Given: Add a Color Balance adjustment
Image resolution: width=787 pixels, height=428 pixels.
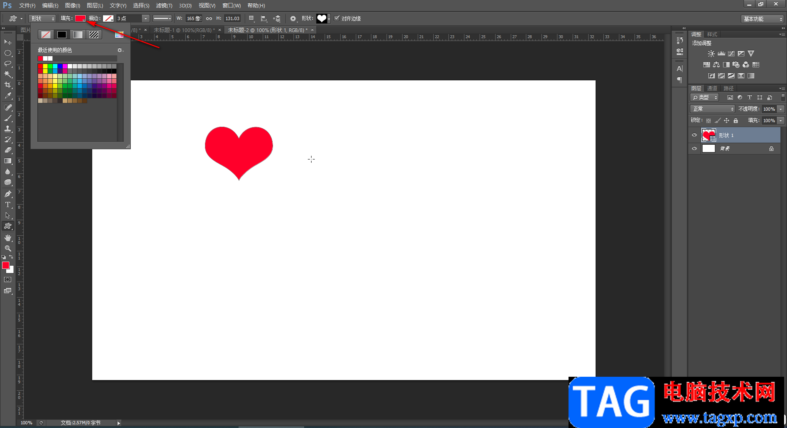Looking at the screenshot, I should point(716,65).
